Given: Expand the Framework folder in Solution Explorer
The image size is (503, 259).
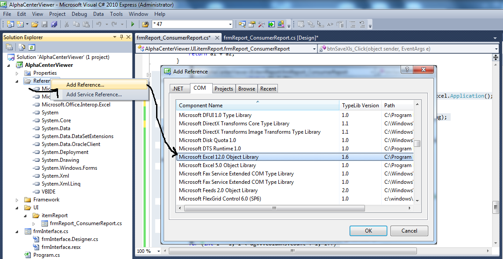Looking at the screenshot, I should [x=18, y=199].
